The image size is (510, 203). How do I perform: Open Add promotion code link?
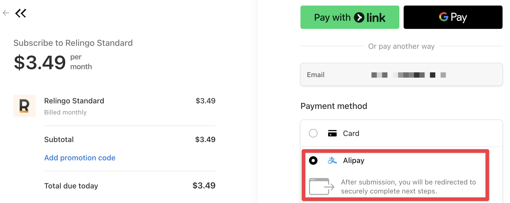point(80,158)
